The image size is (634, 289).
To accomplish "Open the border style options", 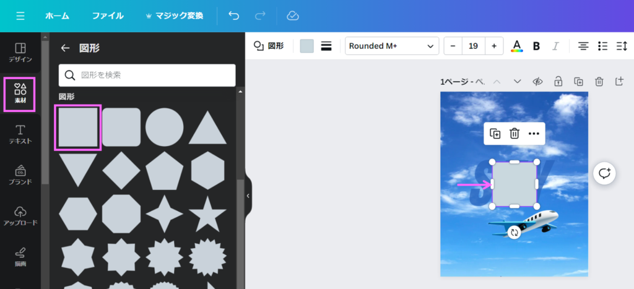I will 326,46.
